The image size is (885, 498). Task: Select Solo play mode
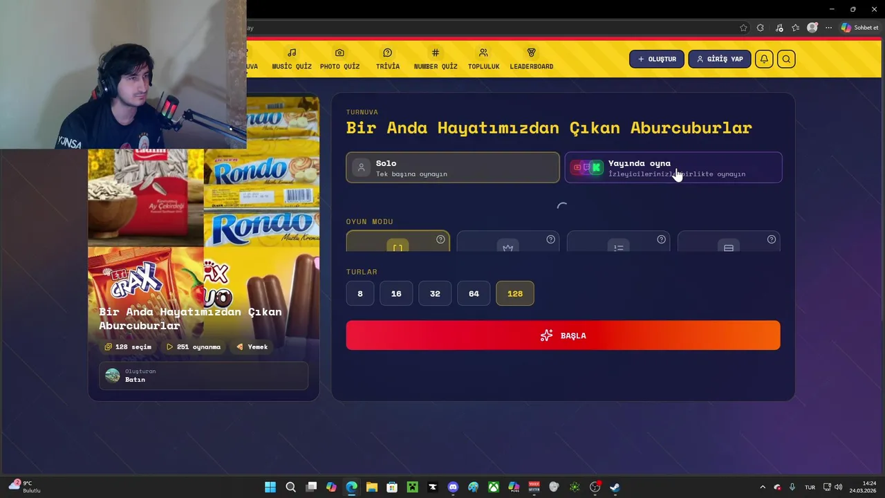point(453,167)
